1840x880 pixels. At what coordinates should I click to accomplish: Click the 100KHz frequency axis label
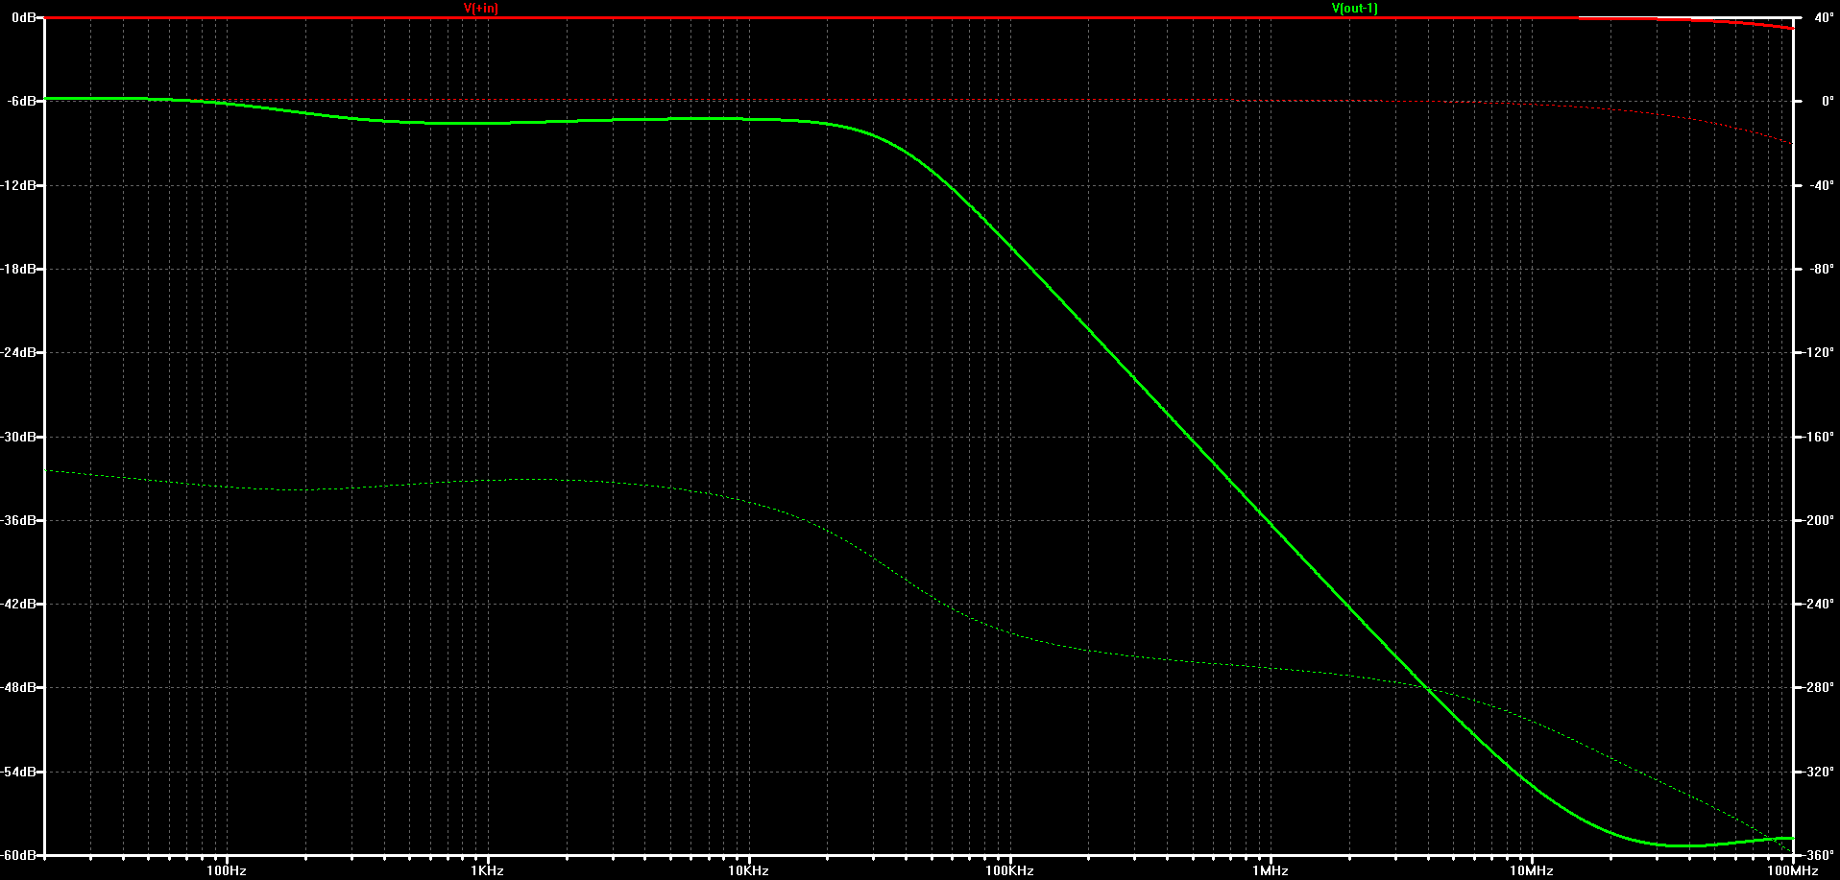click(1009, 870)
